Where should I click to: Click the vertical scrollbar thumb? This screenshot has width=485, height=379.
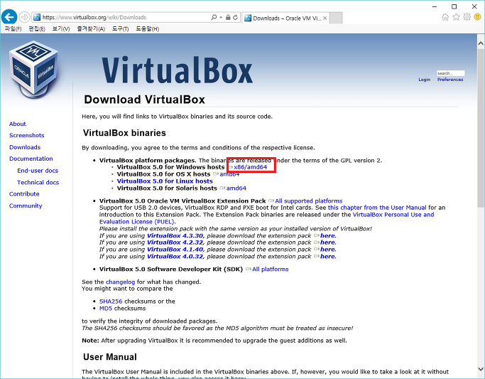[x=481, y=128]
